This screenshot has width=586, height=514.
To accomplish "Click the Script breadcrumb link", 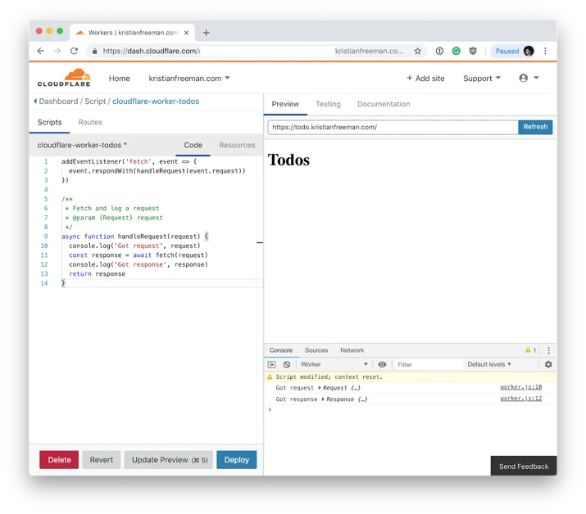I will pos(95,101).
